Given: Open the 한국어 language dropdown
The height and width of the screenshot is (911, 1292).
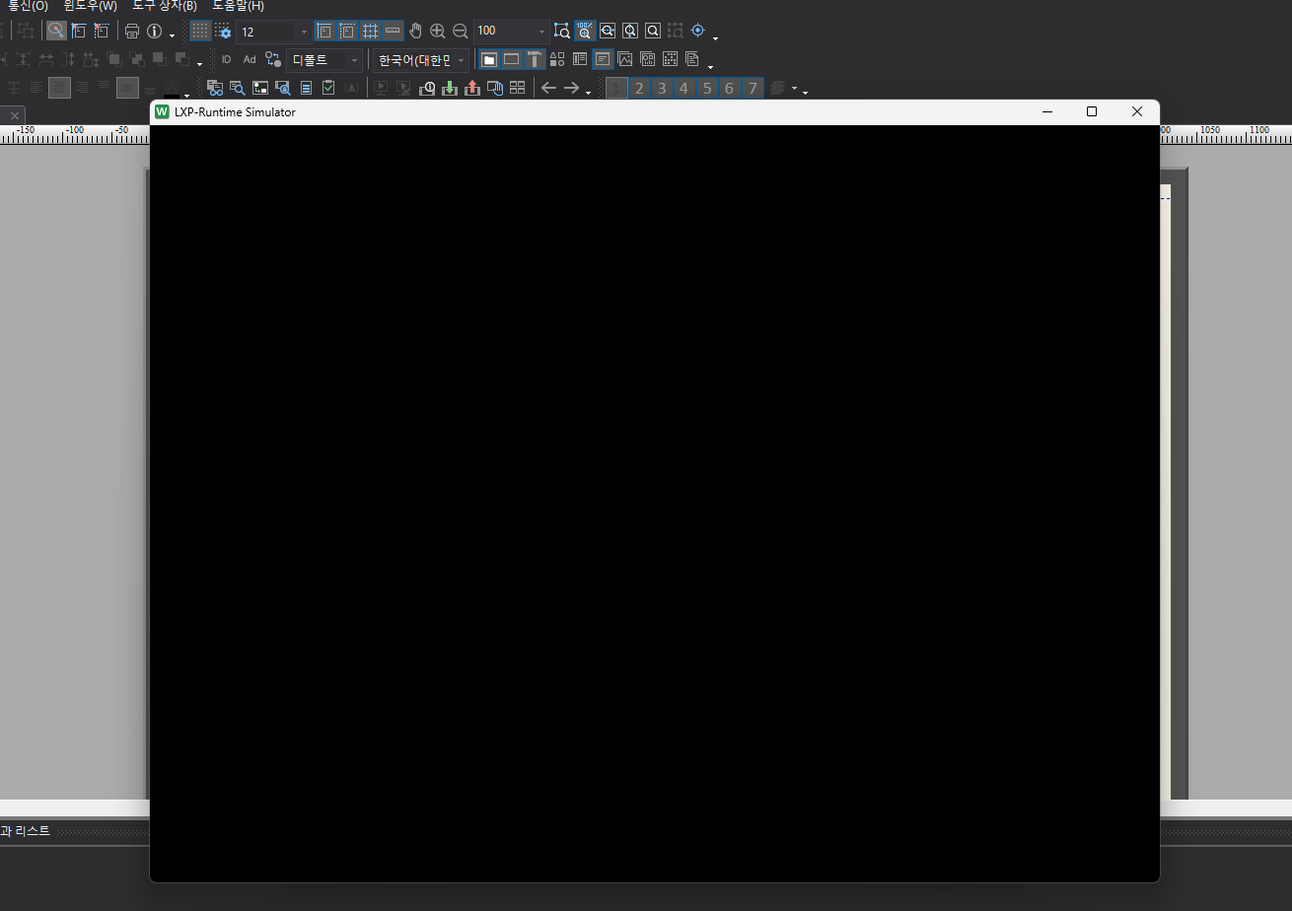Looking at the screenshot, I should click(x=421, y=60).
